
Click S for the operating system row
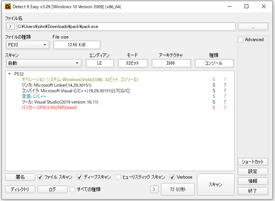tap(214, 80)
